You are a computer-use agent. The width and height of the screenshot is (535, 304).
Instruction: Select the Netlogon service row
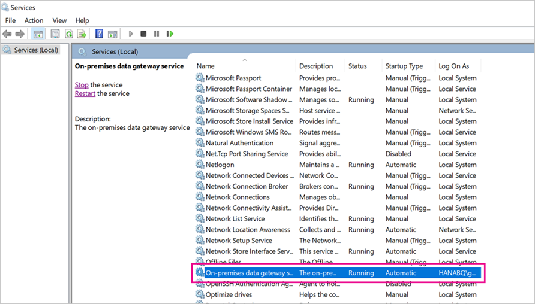pyautogui.click(x=220, y=165)
